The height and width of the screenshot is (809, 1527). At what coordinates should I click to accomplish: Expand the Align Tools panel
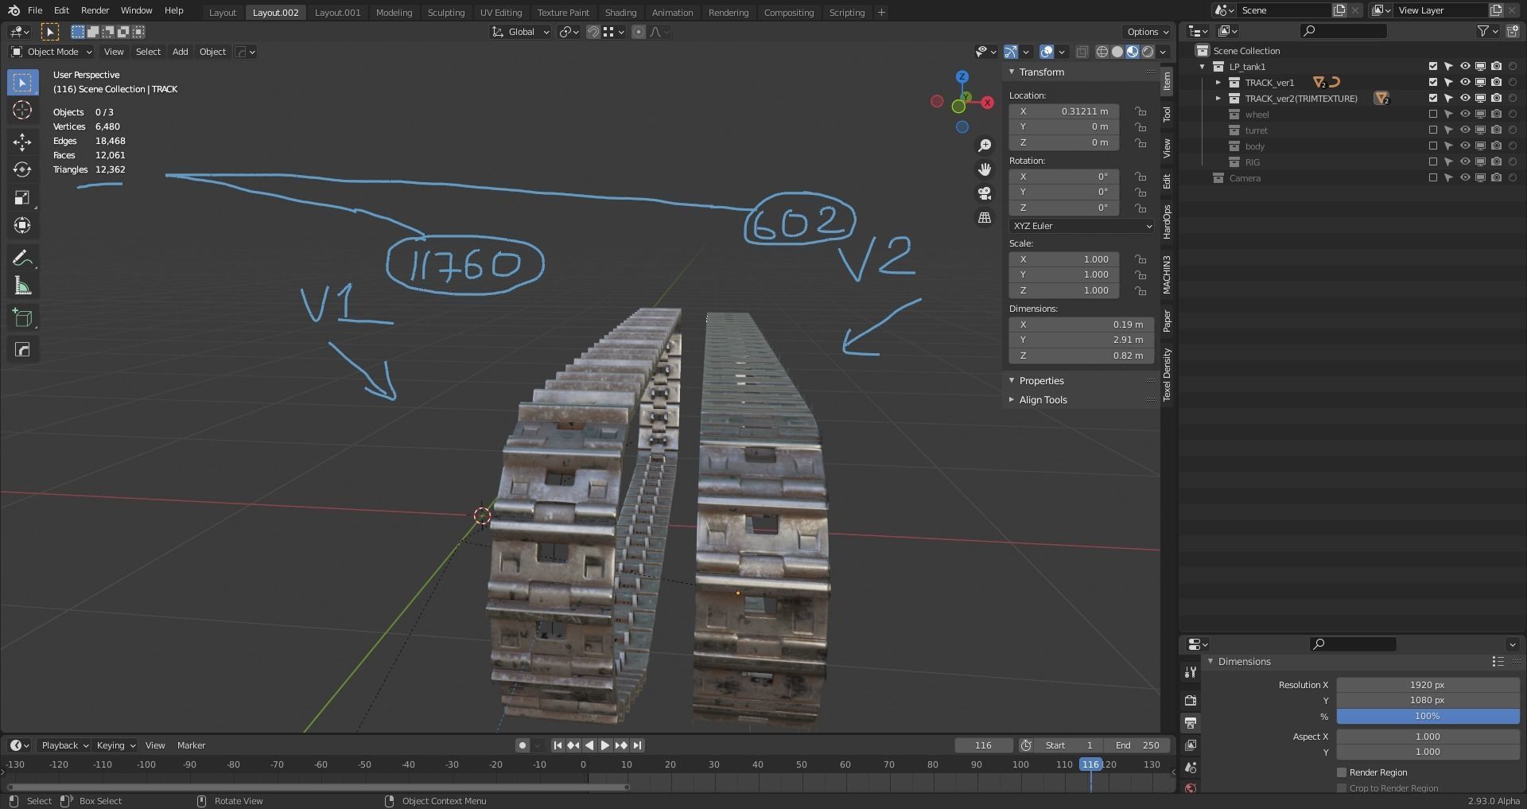point(1043,400)
